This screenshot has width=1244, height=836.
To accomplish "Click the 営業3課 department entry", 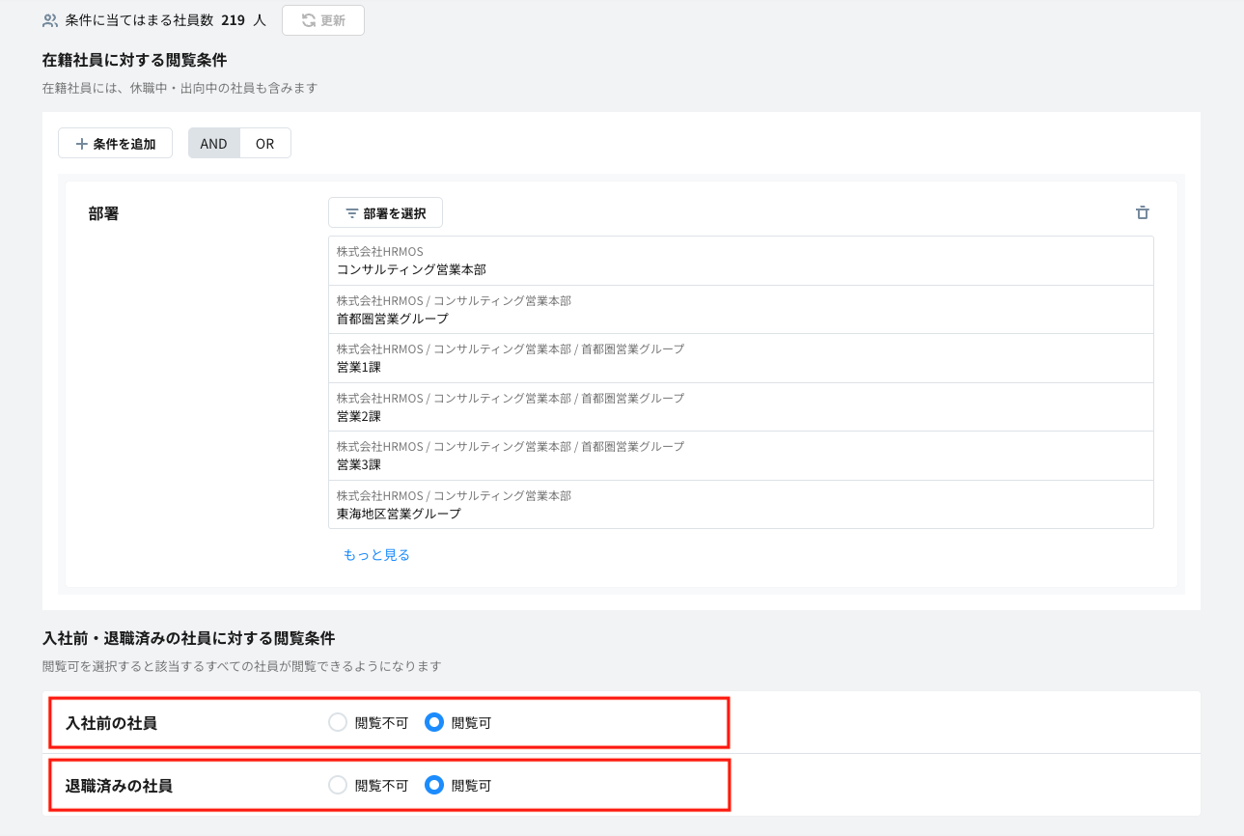I will click(740, 456).
